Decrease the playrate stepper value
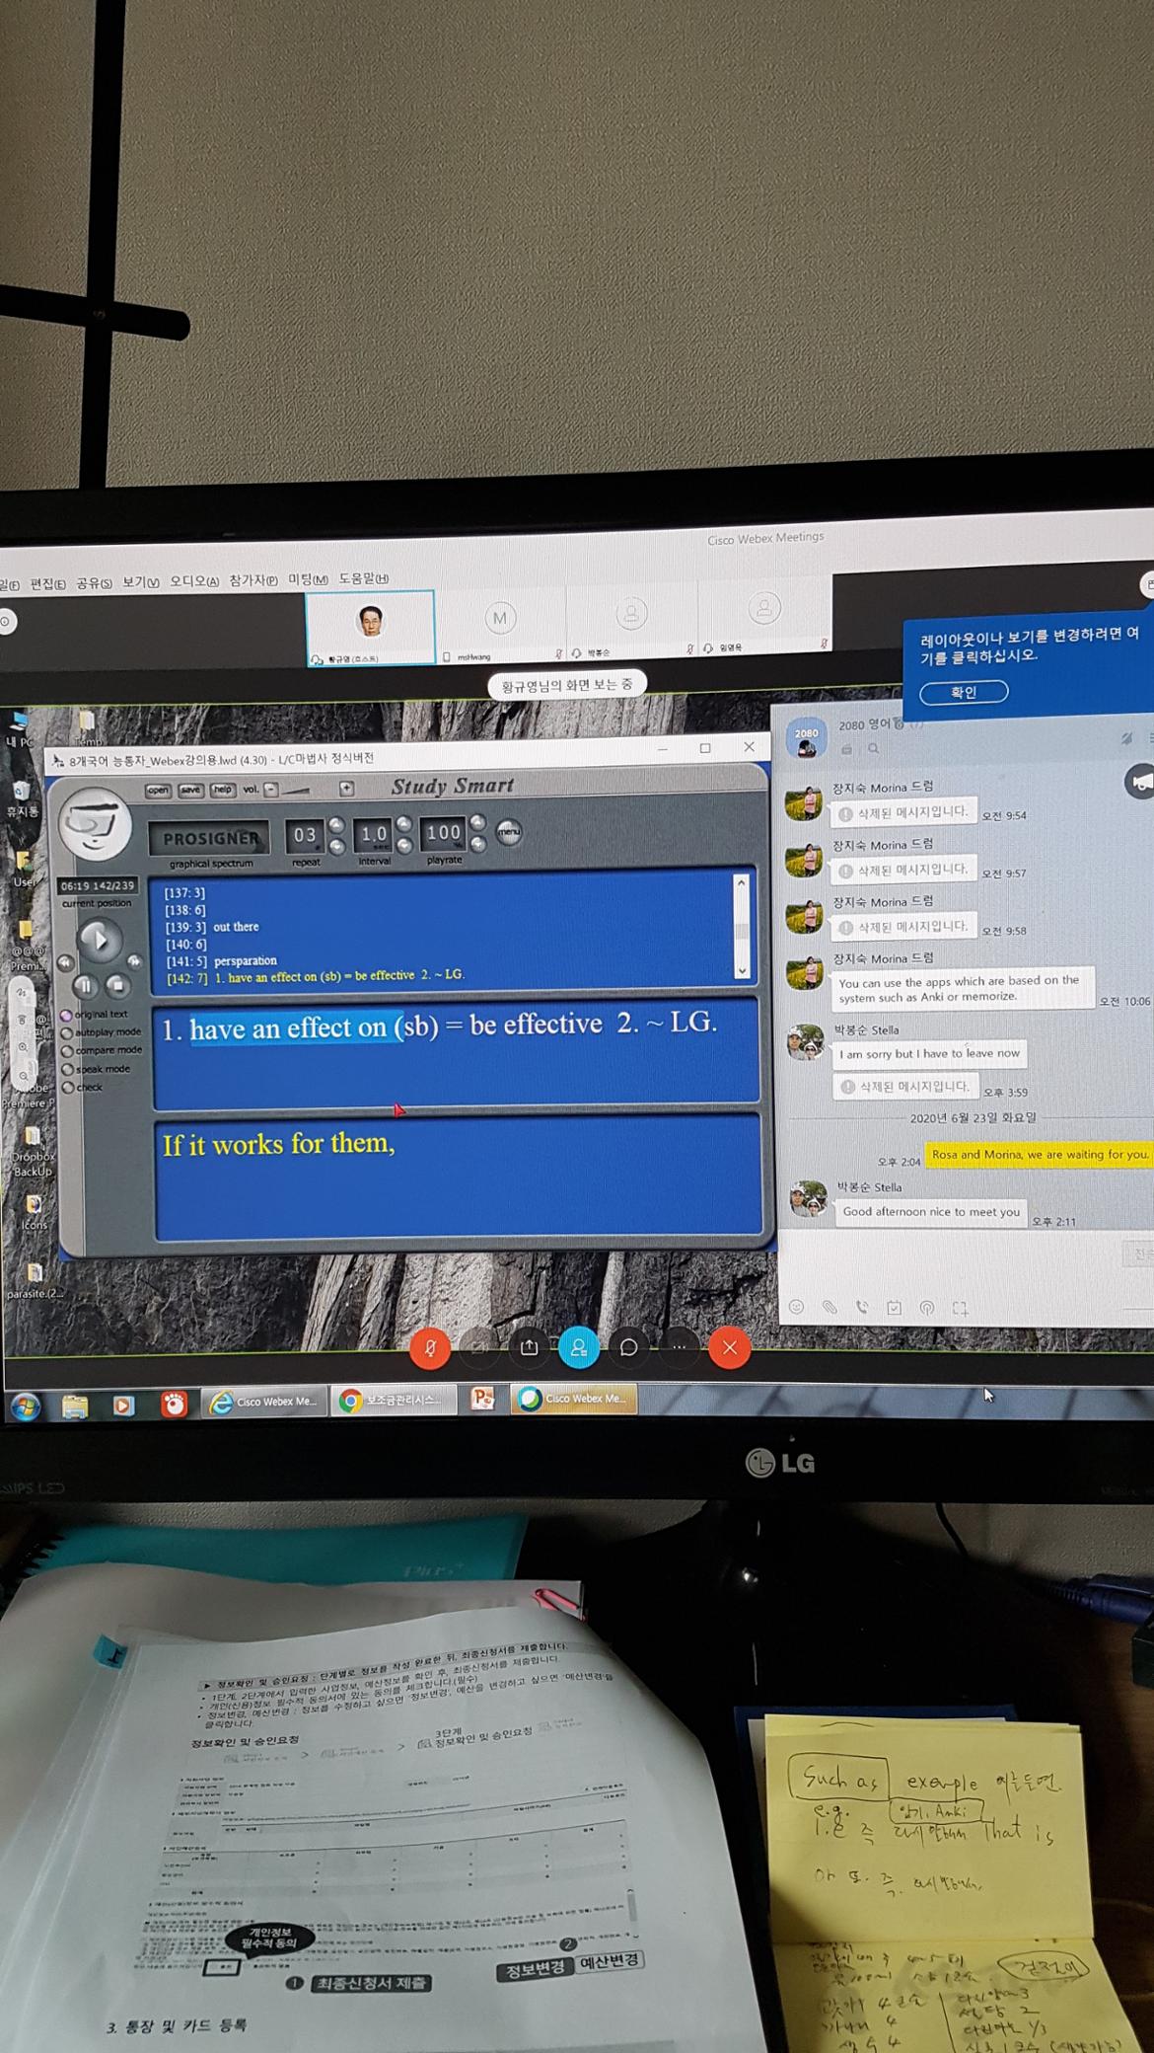This screenshot has height=2053, width=1154. coord(478,845)
